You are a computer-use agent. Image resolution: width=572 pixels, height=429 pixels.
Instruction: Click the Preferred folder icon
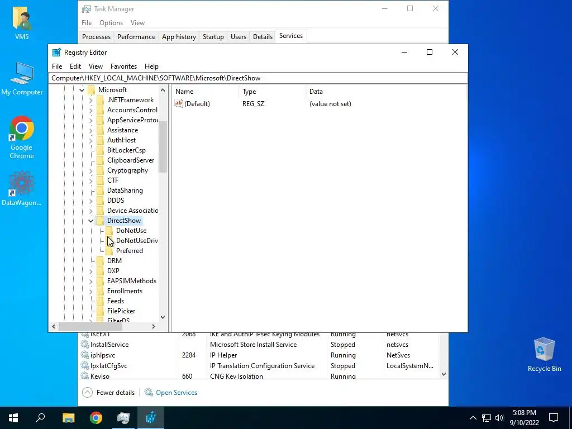[109, 251]
